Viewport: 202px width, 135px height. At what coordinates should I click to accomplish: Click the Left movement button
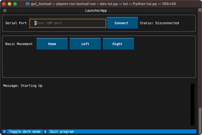pos(85,44)
